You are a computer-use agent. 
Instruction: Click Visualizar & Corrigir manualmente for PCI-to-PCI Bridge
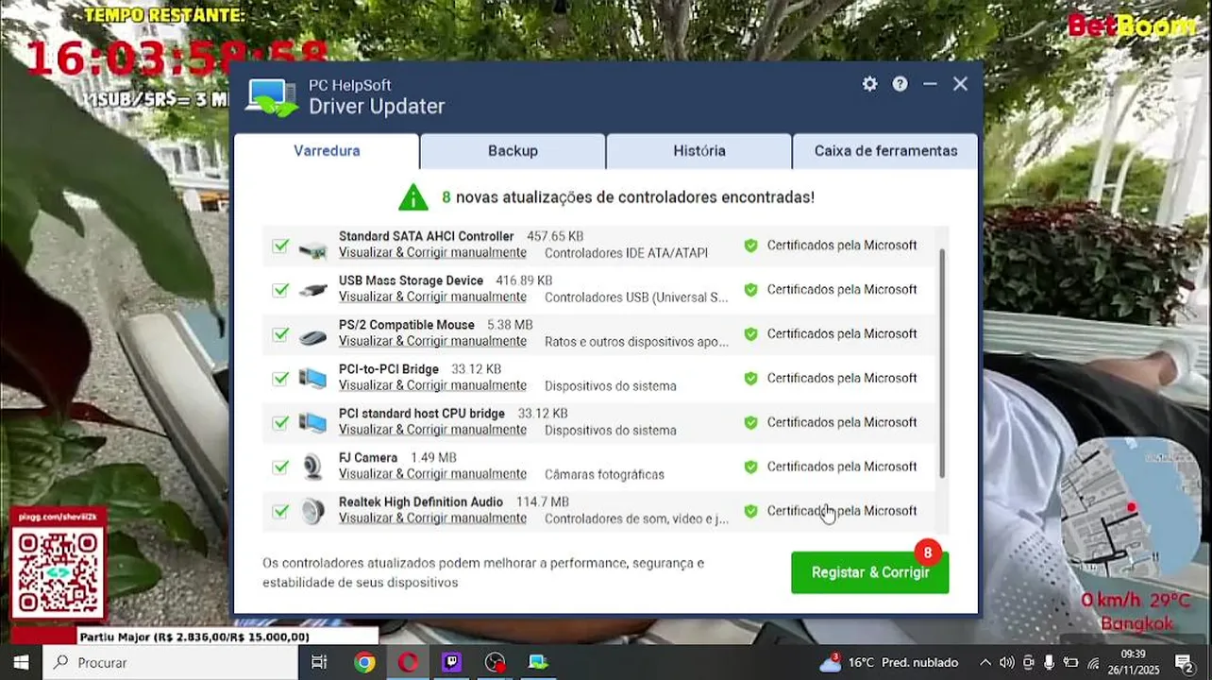pyautogui.click(x=432, y=386)
